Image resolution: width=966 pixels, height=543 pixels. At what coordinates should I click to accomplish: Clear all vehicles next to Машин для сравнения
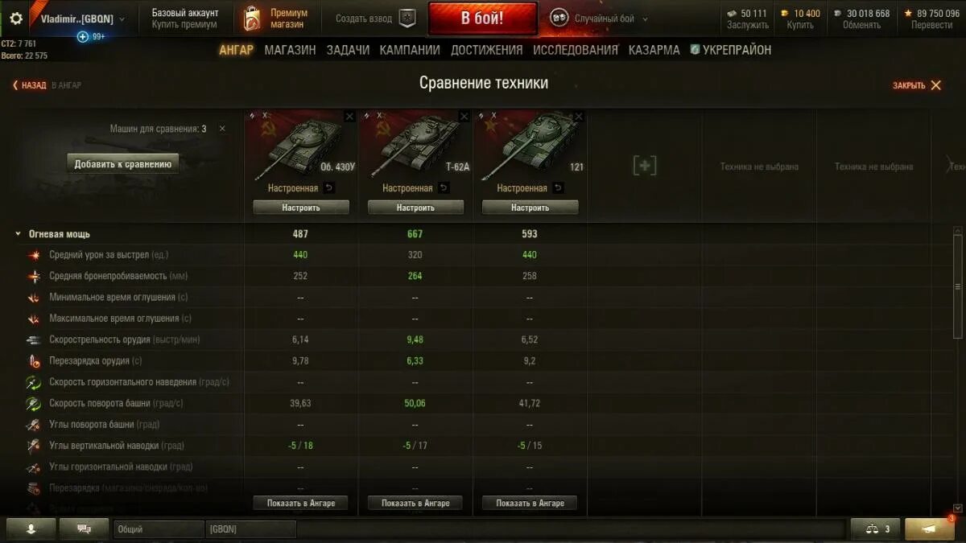(222, 129)
